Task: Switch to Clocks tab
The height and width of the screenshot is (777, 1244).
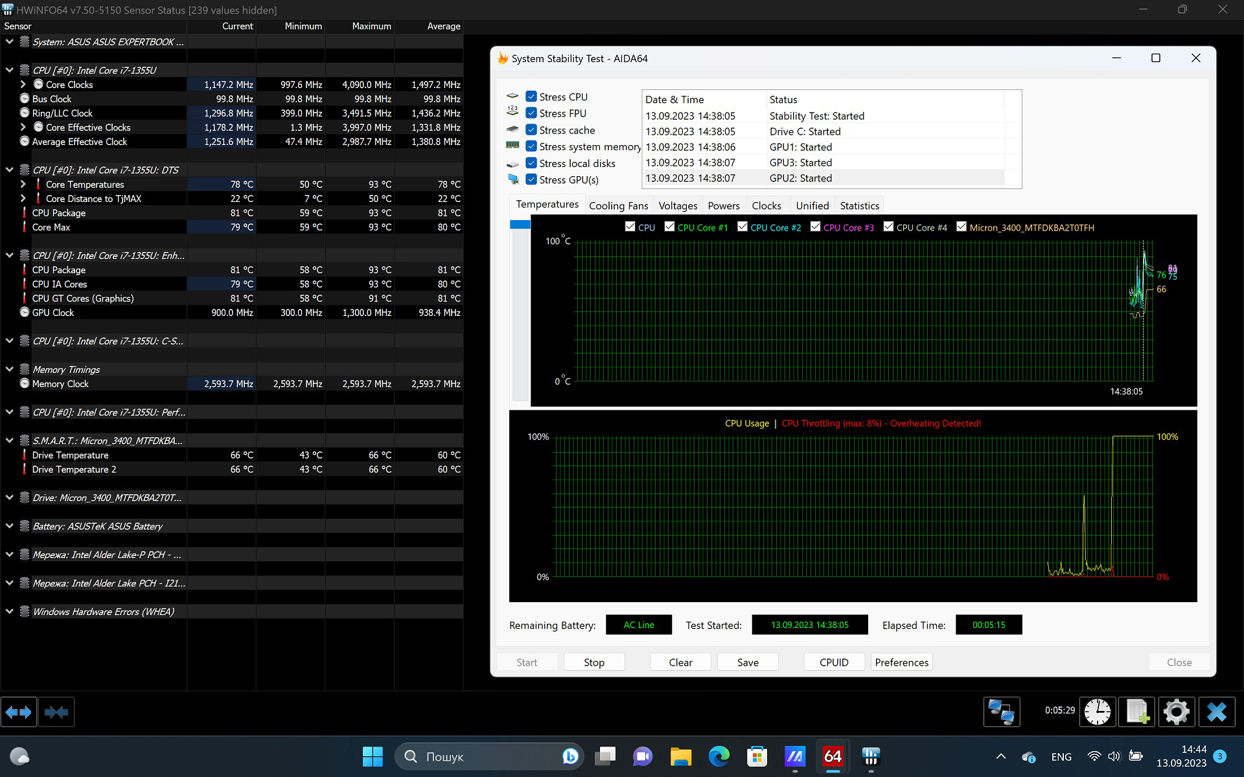Action: pos(766,206)
